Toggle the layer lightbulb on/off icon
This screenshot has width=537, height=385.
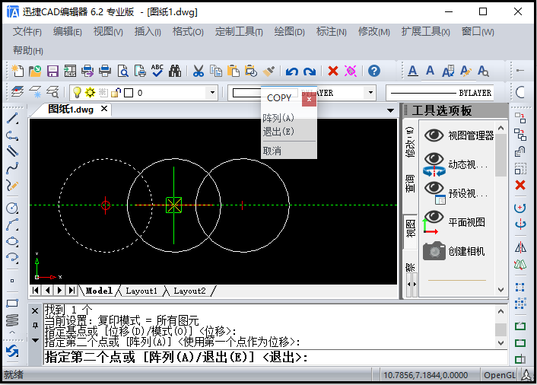(x=77, y=93)
